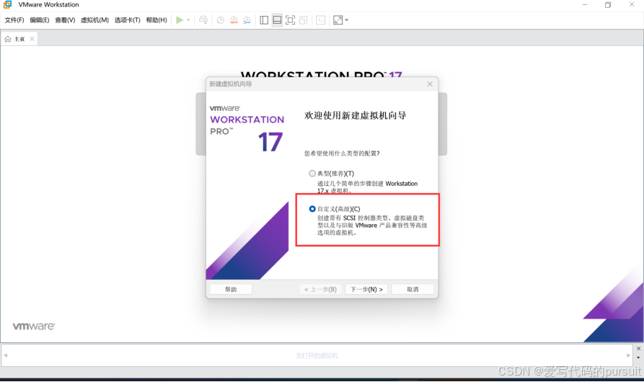The height and width of the screenshot is (382, 644).
Task: Open the 查看(V) menu
Action: [x=65, y=20]
